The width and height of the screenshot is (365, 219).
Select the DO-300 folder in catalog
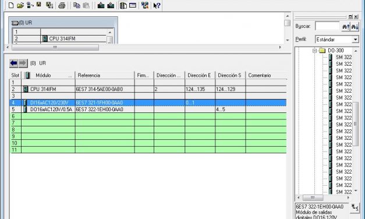point(335,51)
